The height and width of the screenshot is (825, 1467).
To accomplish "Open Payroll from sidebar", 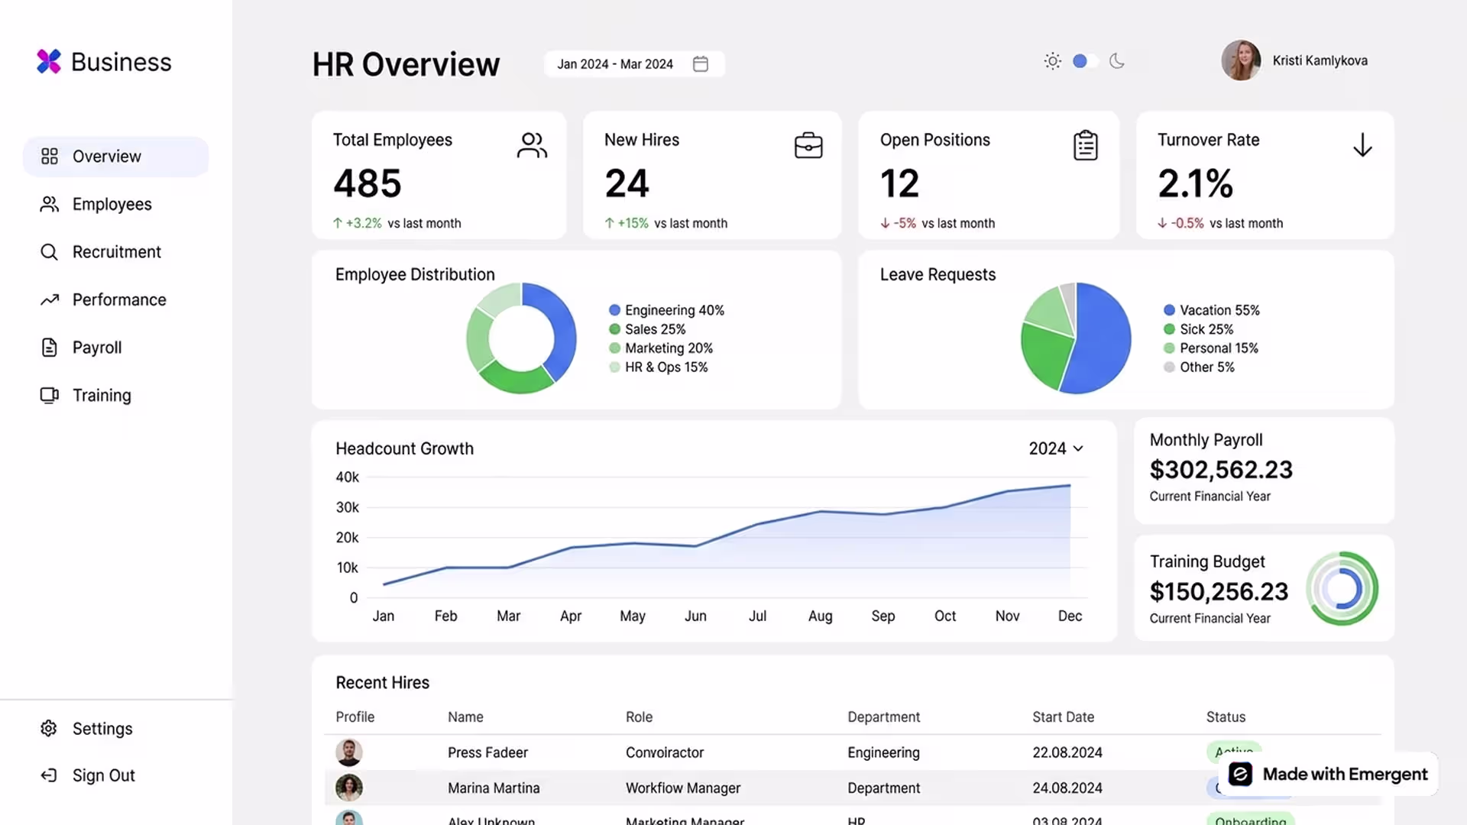I will click(x=96, y=348).
